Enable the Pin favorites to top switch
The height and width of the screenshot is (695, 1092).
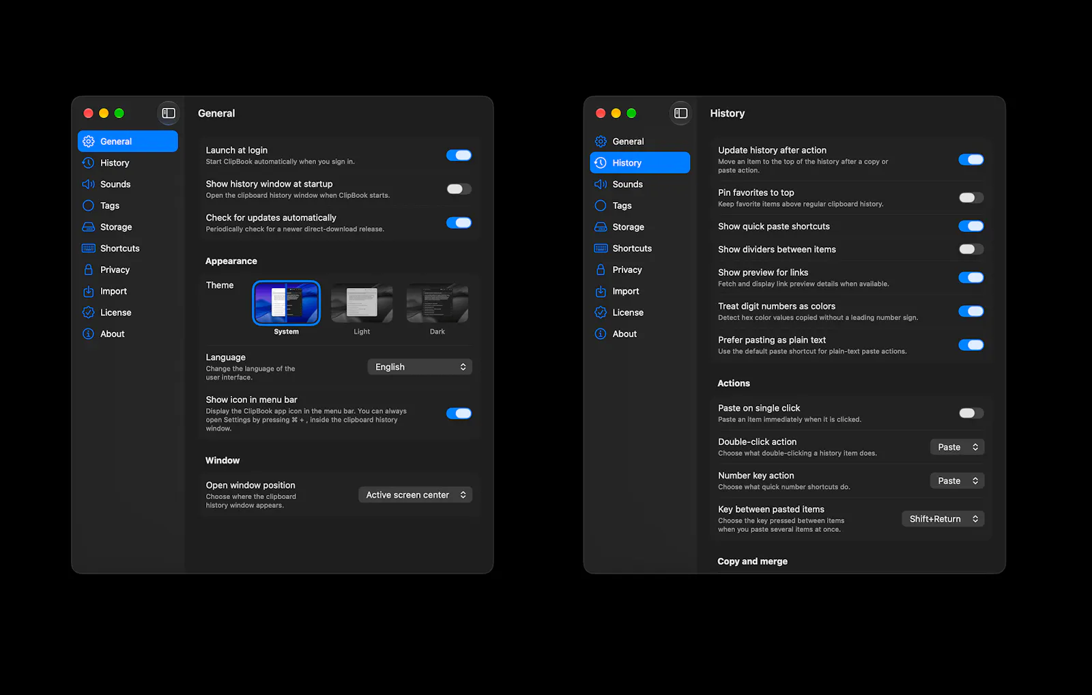tap(971, 198)
